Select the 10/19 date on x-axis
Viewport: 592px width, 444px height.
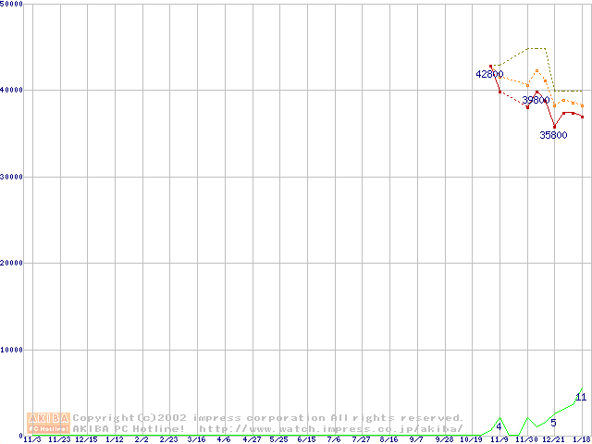472,439
